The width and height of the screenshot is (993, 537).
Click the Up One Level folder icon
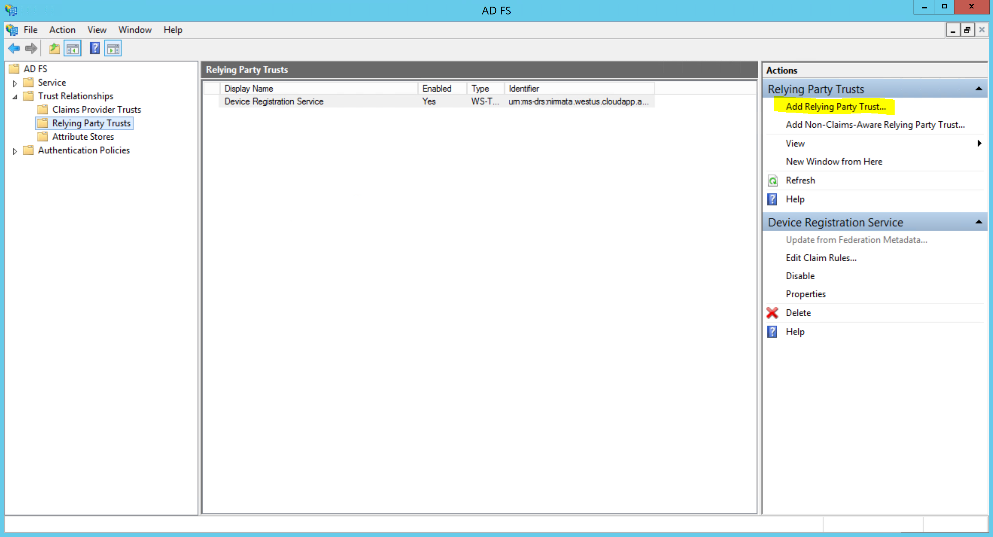tap(54, 48)
